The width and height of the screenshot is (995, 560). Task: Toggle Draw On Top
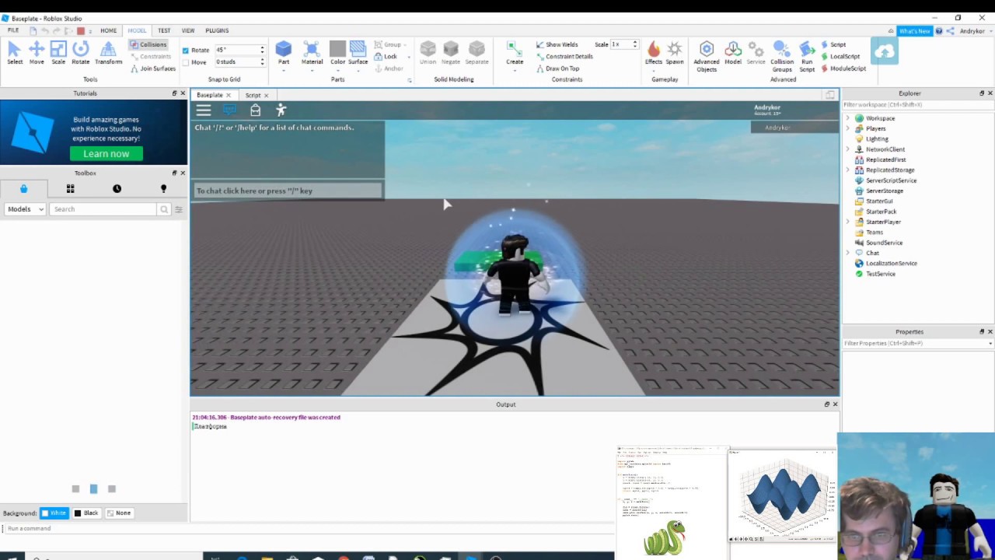557,68
